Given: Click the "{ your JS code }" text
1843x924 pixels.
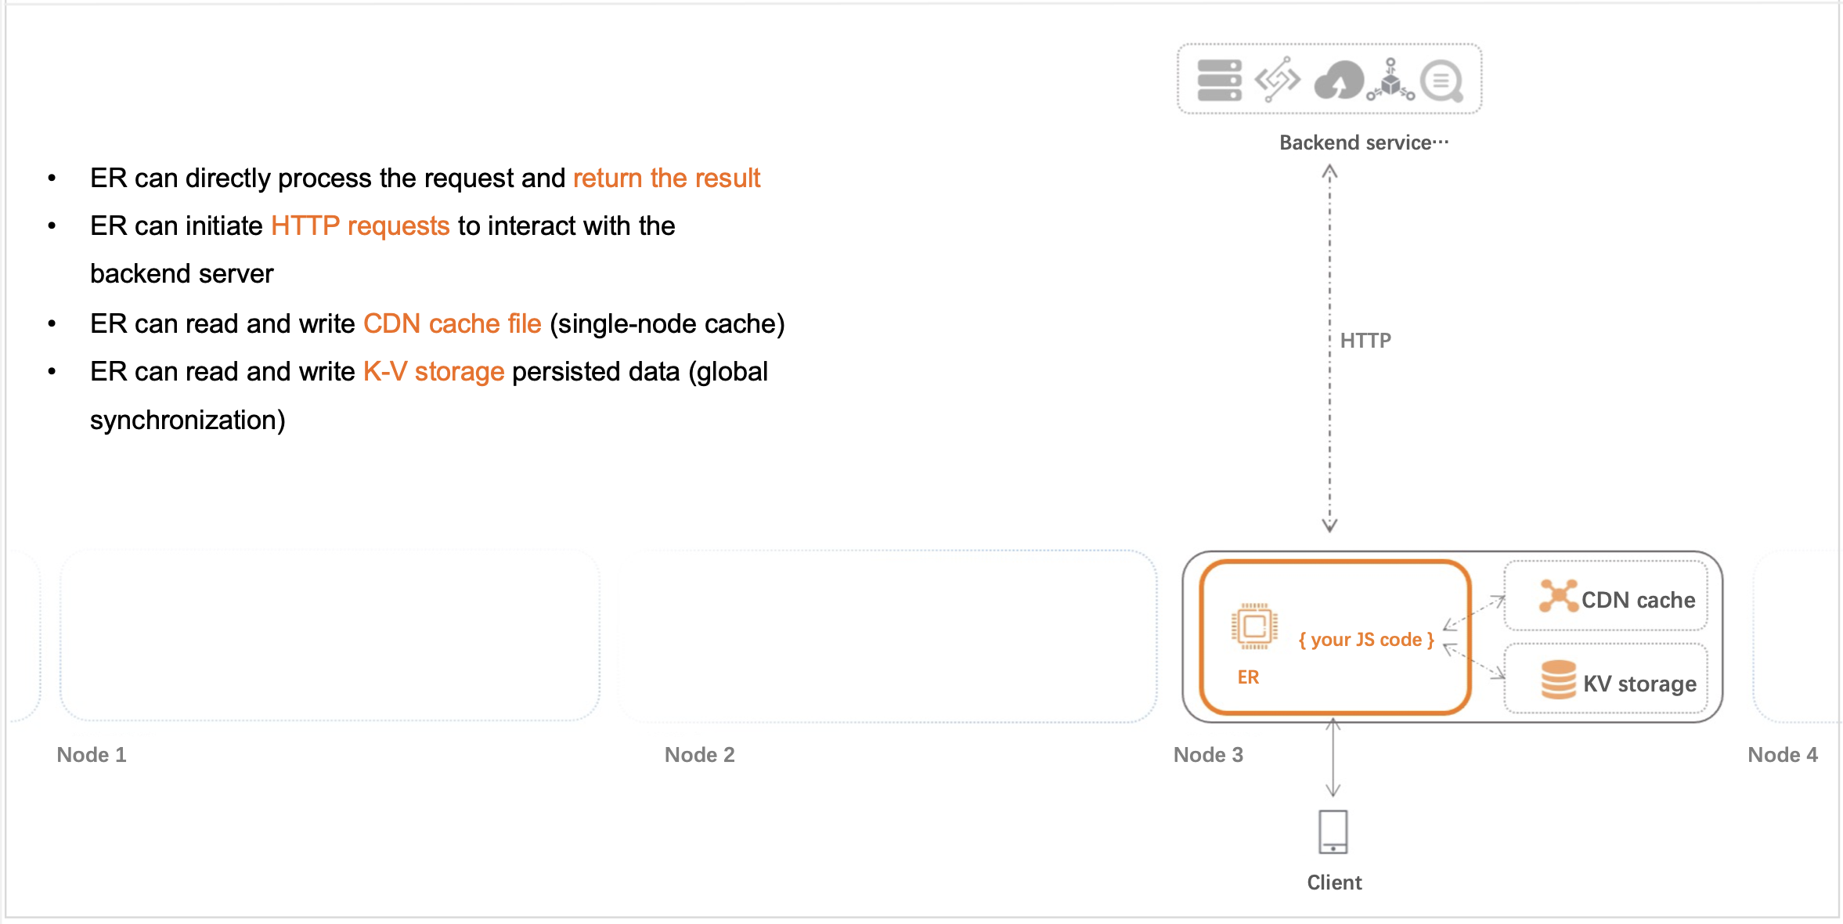Looking at the screenshot, I should point(1366,640).
